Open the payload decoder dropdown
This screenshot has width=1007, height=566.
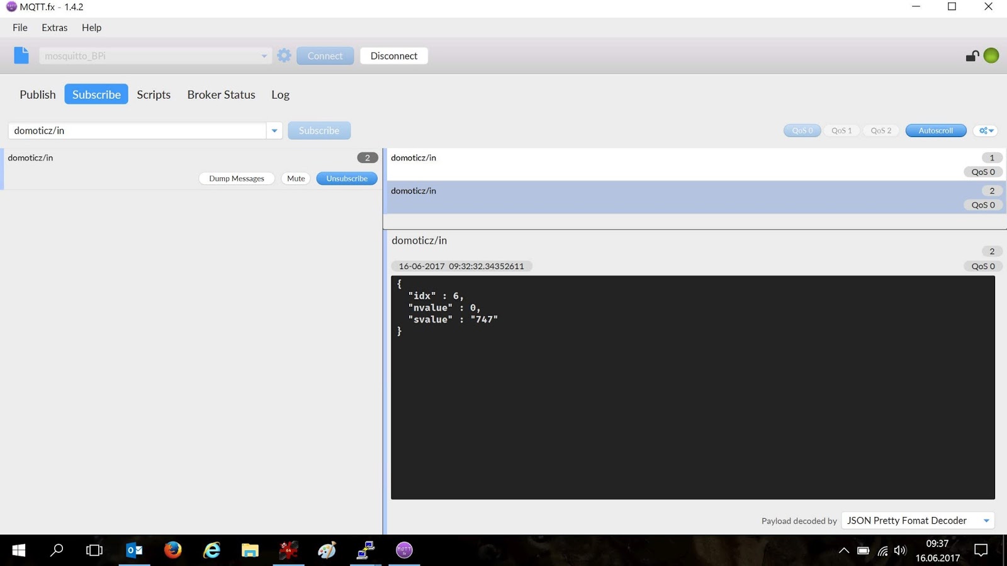(x=918, y=521)
